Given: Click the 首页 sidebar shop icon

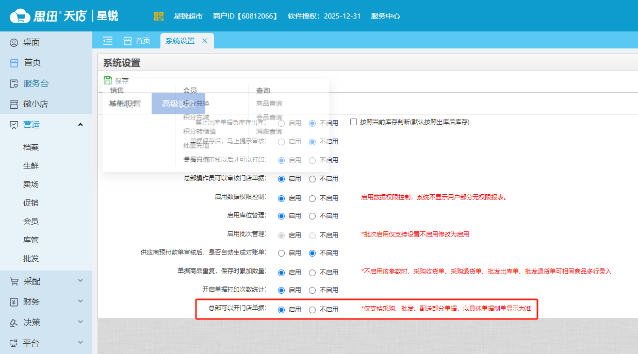Looking at the screenshot, I should click(x=14, y=63).
